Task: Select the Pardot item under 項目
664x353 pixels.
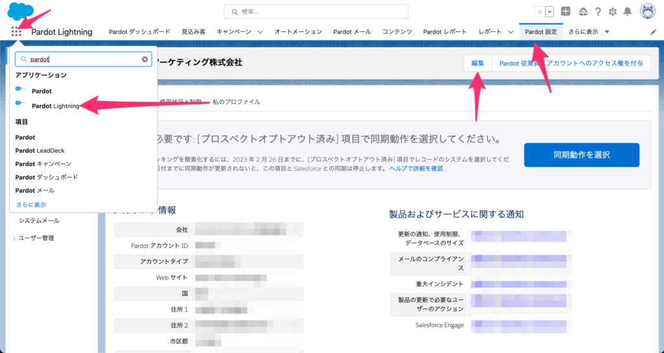Action: [25, 138]
